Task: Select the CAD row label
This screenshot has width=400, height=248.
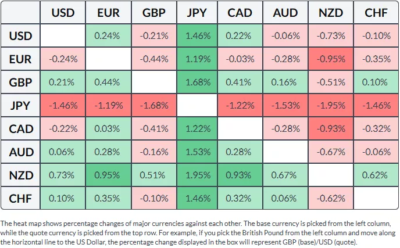Action: click(x=21, y=128)
